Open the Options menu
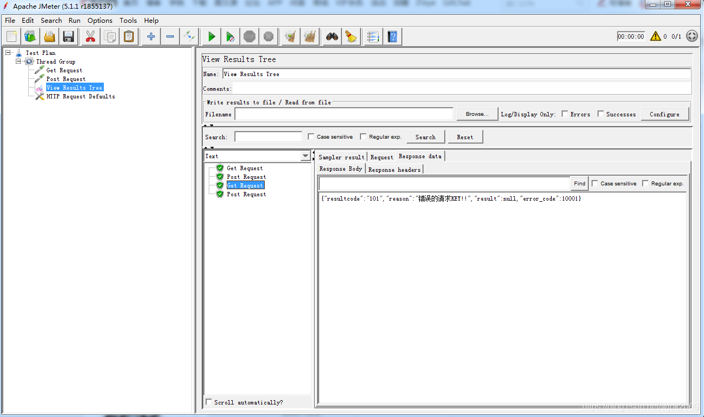The image size is (704, 417). [x=100, y=20]
